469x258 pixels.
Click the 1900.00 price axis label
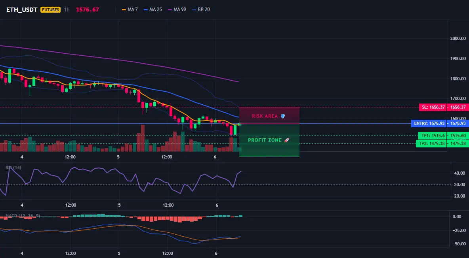click(x=458, y=58)
